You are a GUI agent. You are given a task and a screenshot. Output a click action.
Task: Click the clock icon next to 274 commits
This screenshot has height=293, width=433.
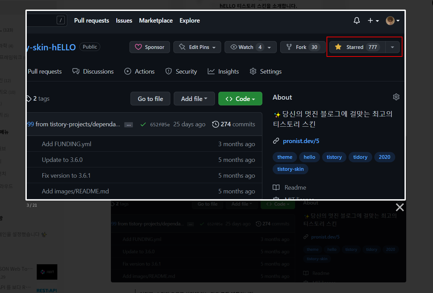[215, 124]
